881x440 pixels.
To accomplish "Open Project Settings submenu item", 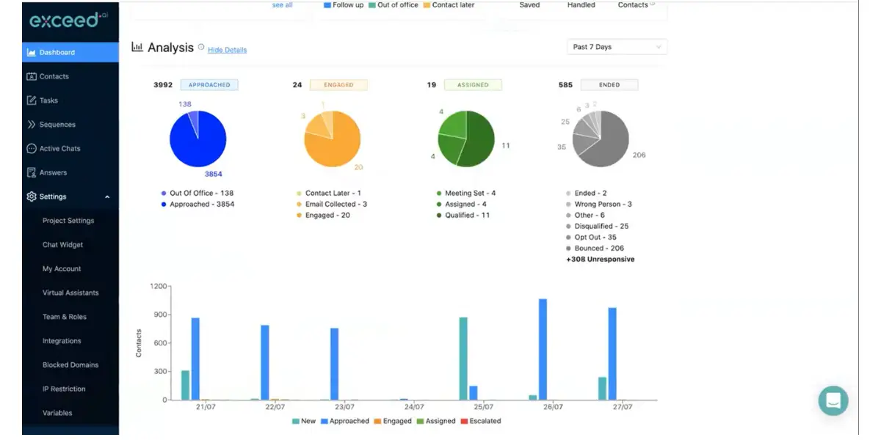I will tap(68, 221).
